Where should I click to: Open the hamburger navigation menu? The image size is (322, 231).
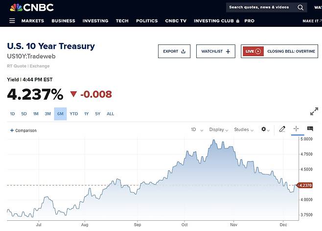click(x=12, y=21)
